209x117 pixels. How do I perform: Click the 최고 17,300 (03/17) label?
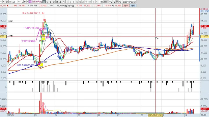click(31, 13)
